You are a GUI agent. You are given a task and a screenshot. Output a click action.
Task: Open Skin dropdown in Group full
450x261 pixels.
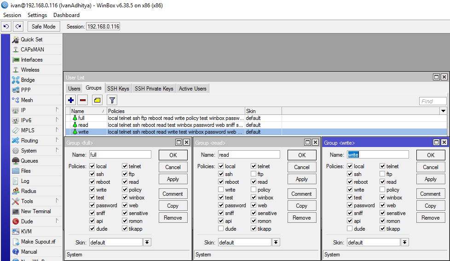pos(147,242)
